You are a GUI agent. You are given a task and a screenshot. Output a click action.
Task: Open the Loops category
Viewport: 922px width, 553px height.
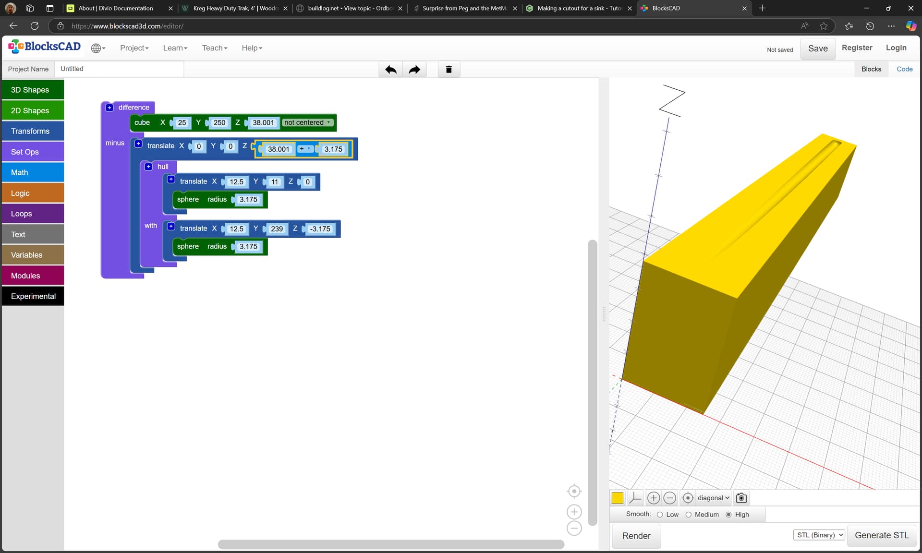coord(33,214)
